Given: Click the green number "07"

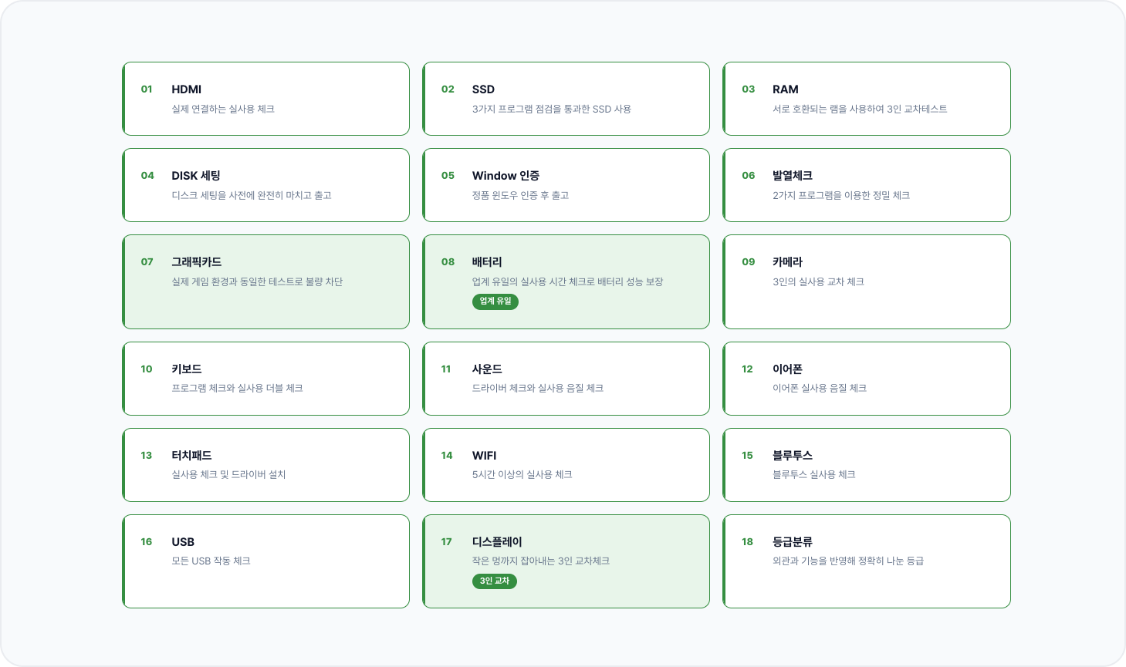Looking at the screenshot, I should click(x=147, y=262).
